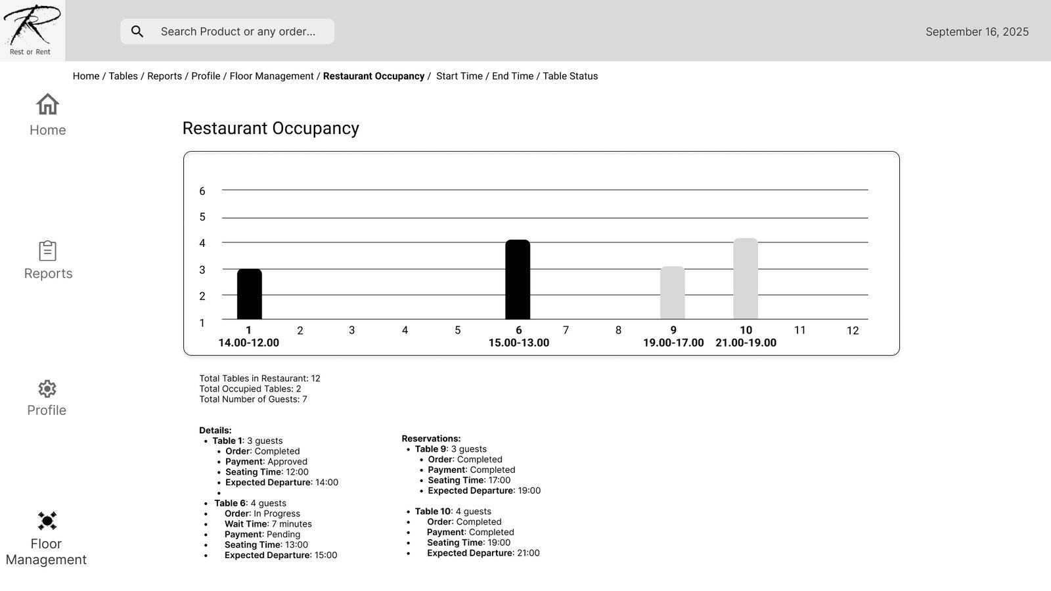The width and height of the screenshot is (1051, 591).
Task: Click the Rest or Rent logo
Action: [32, 30]
